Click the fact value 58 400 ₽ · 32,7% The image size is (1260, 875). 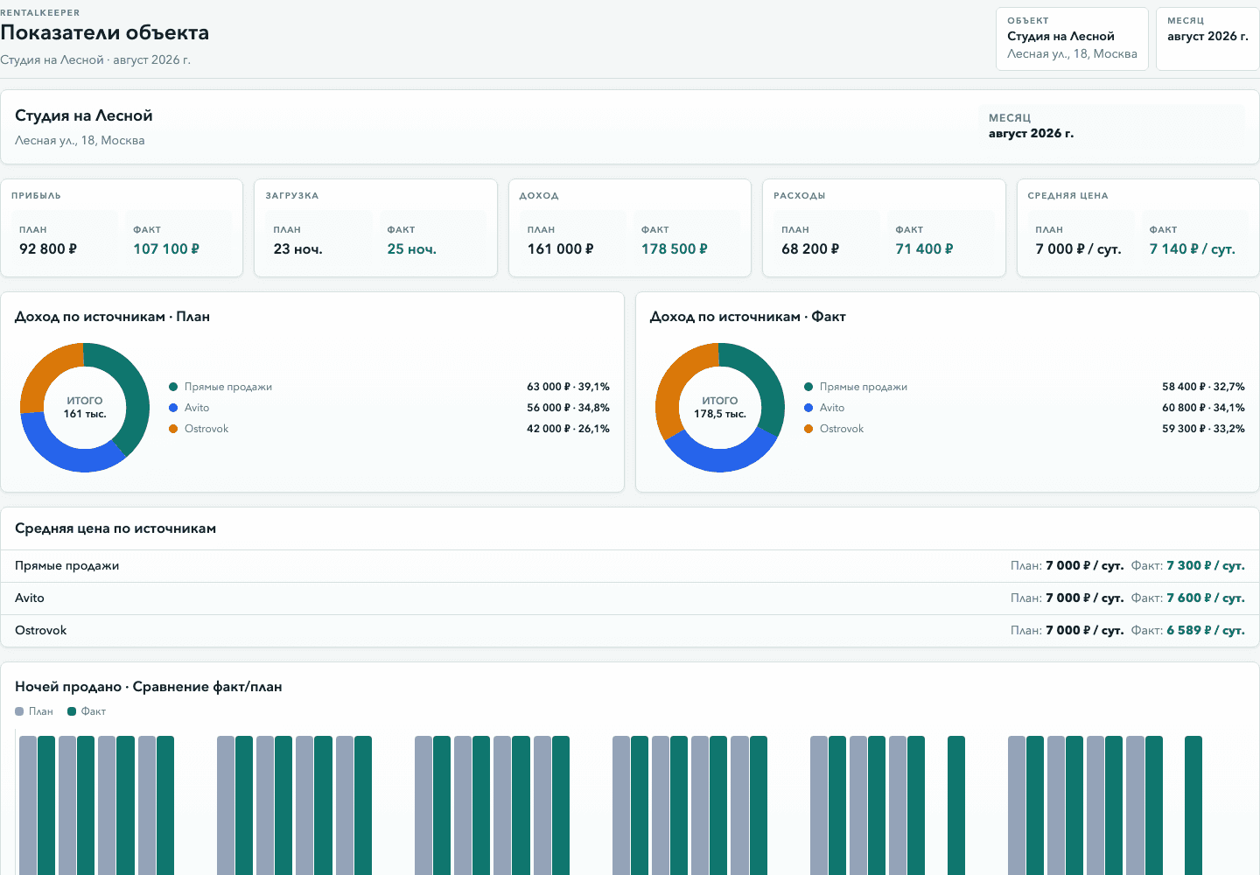[1203, 387]
